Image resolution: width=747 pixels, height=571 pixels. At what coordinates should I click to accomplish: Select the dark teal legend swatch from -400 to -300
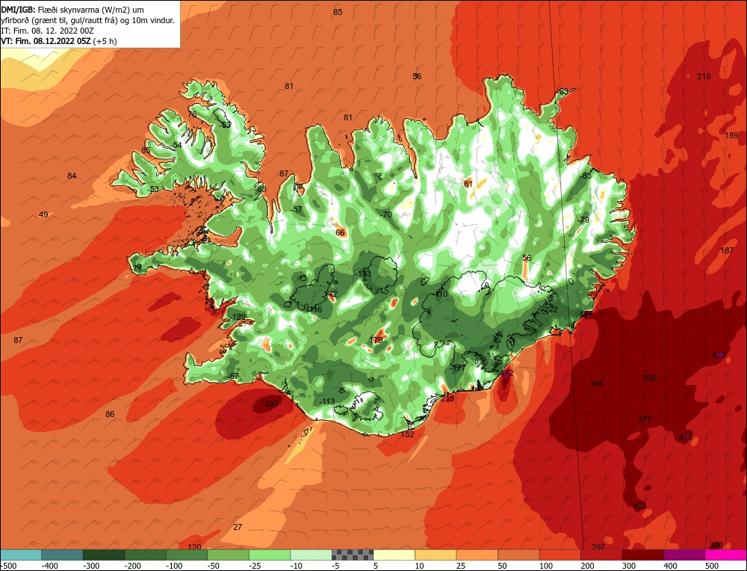pyautogui.click(x=62, y=555)
